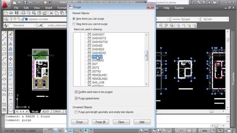Image resolution: width=237 pixels, height=133 pixels.
Task: Select the Rectangle draw tool
Action: pos(4,54)
